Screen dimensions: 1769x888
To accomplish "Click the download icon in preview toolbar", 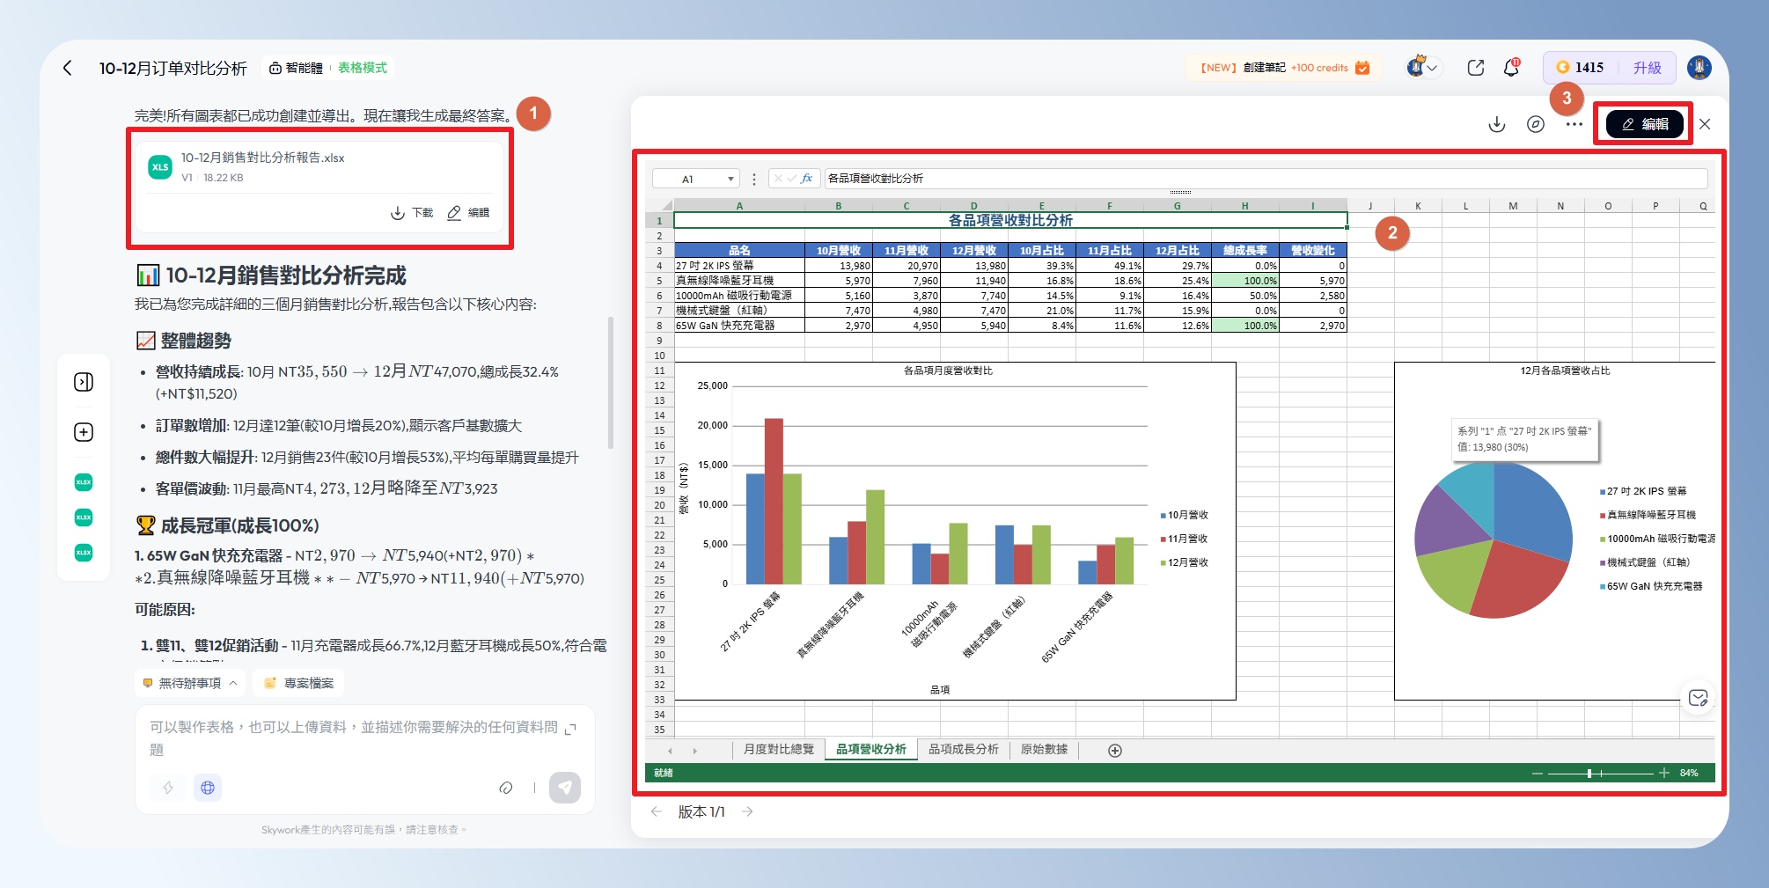I will pos(1496,124).
